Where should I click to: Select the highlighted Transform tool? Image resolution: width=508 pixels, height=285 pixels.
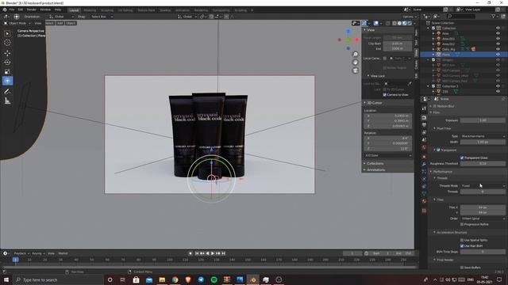pos(7,81)
